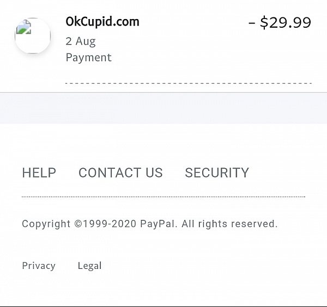Click the $29.99 transaction amount
This screenshot has height=307, width=327.
point(286,22)
